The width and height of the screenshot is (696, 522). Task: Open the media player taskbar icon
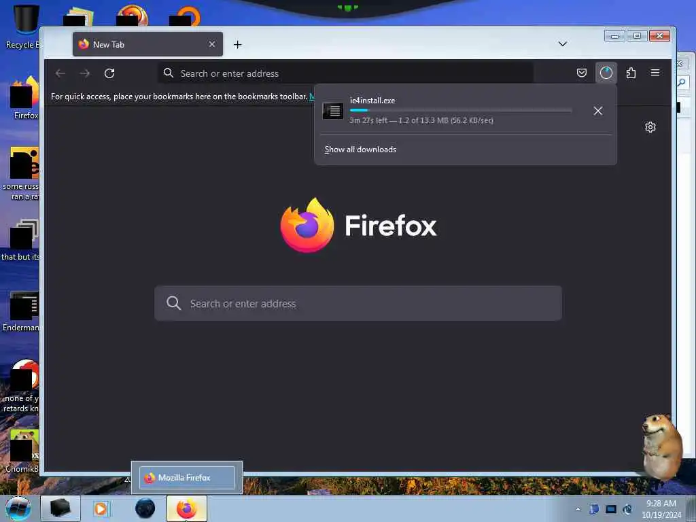pos(101,508)
